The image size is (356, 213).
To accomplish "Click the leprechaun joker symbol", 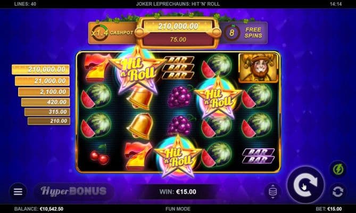I will coord(259,68).
